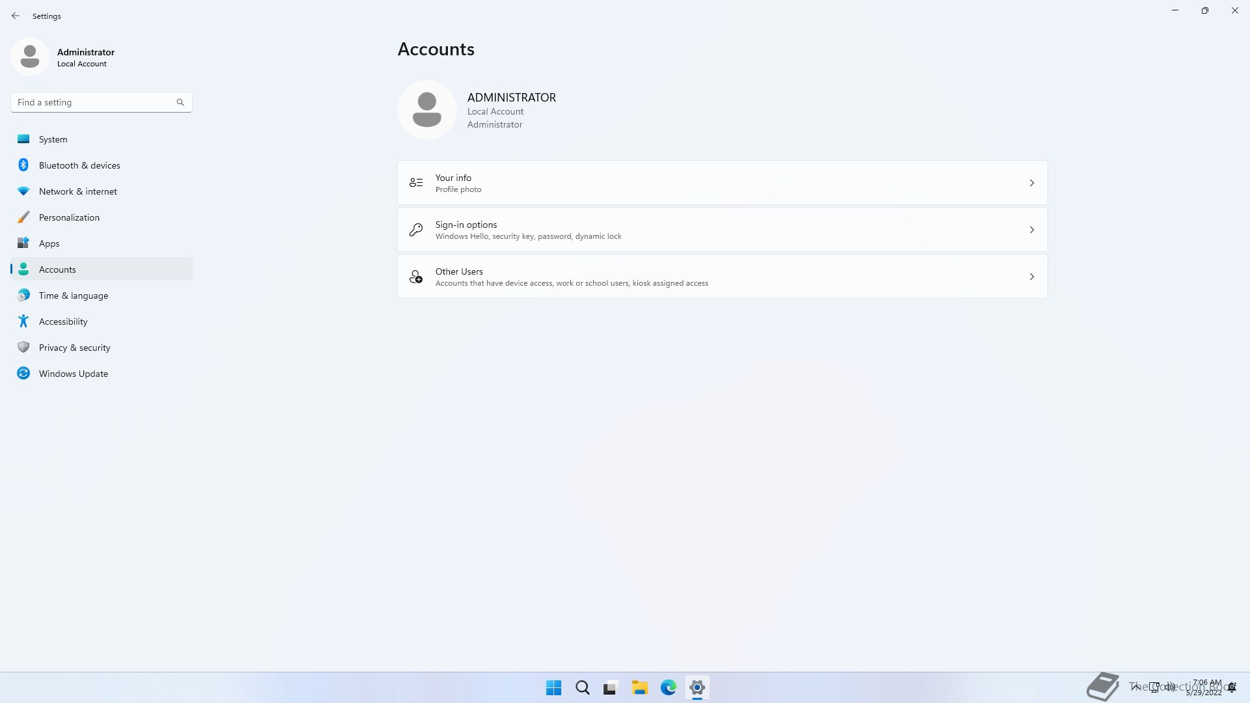Viewport: 1250px width, 703px height.
Task: Open Sign-in options settings row
Action: (x=721, y=230)
